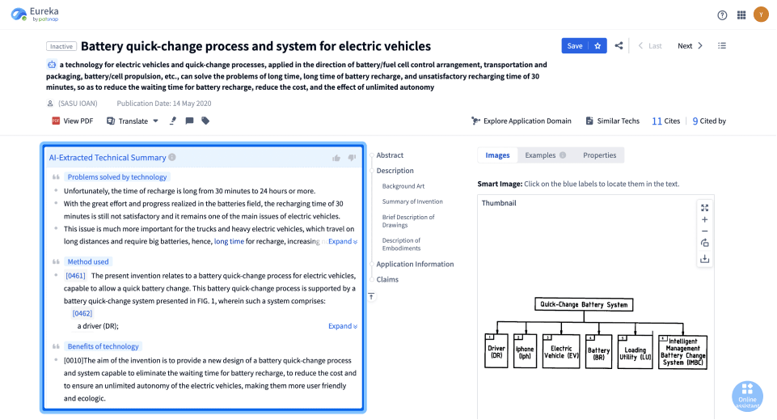Click inventor name (SASU IOAN)
This screenshot has height=420, width=777.
pyautogui.click(x=78, y=104)
